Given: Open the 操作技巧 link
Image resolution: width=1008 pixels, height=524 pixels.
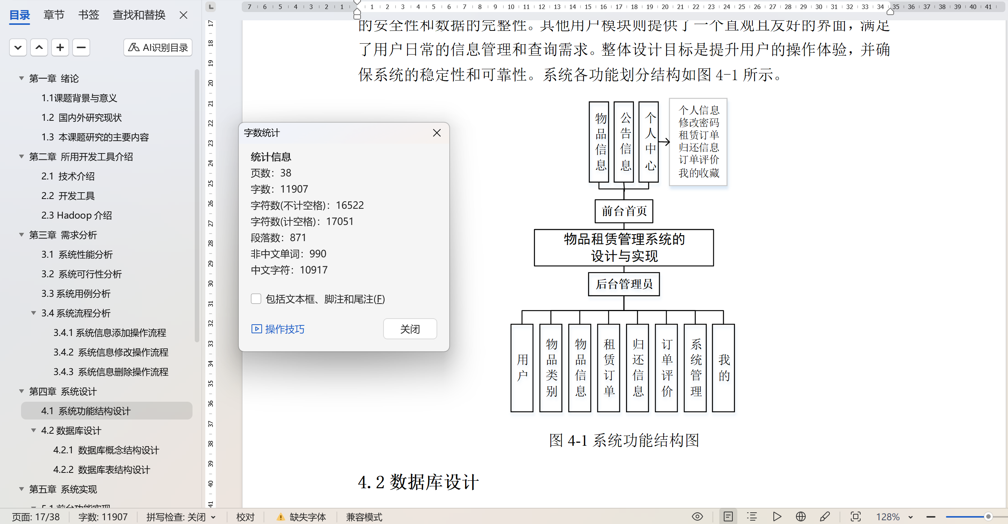Looking at the screenshot, I should click(278, 329).
